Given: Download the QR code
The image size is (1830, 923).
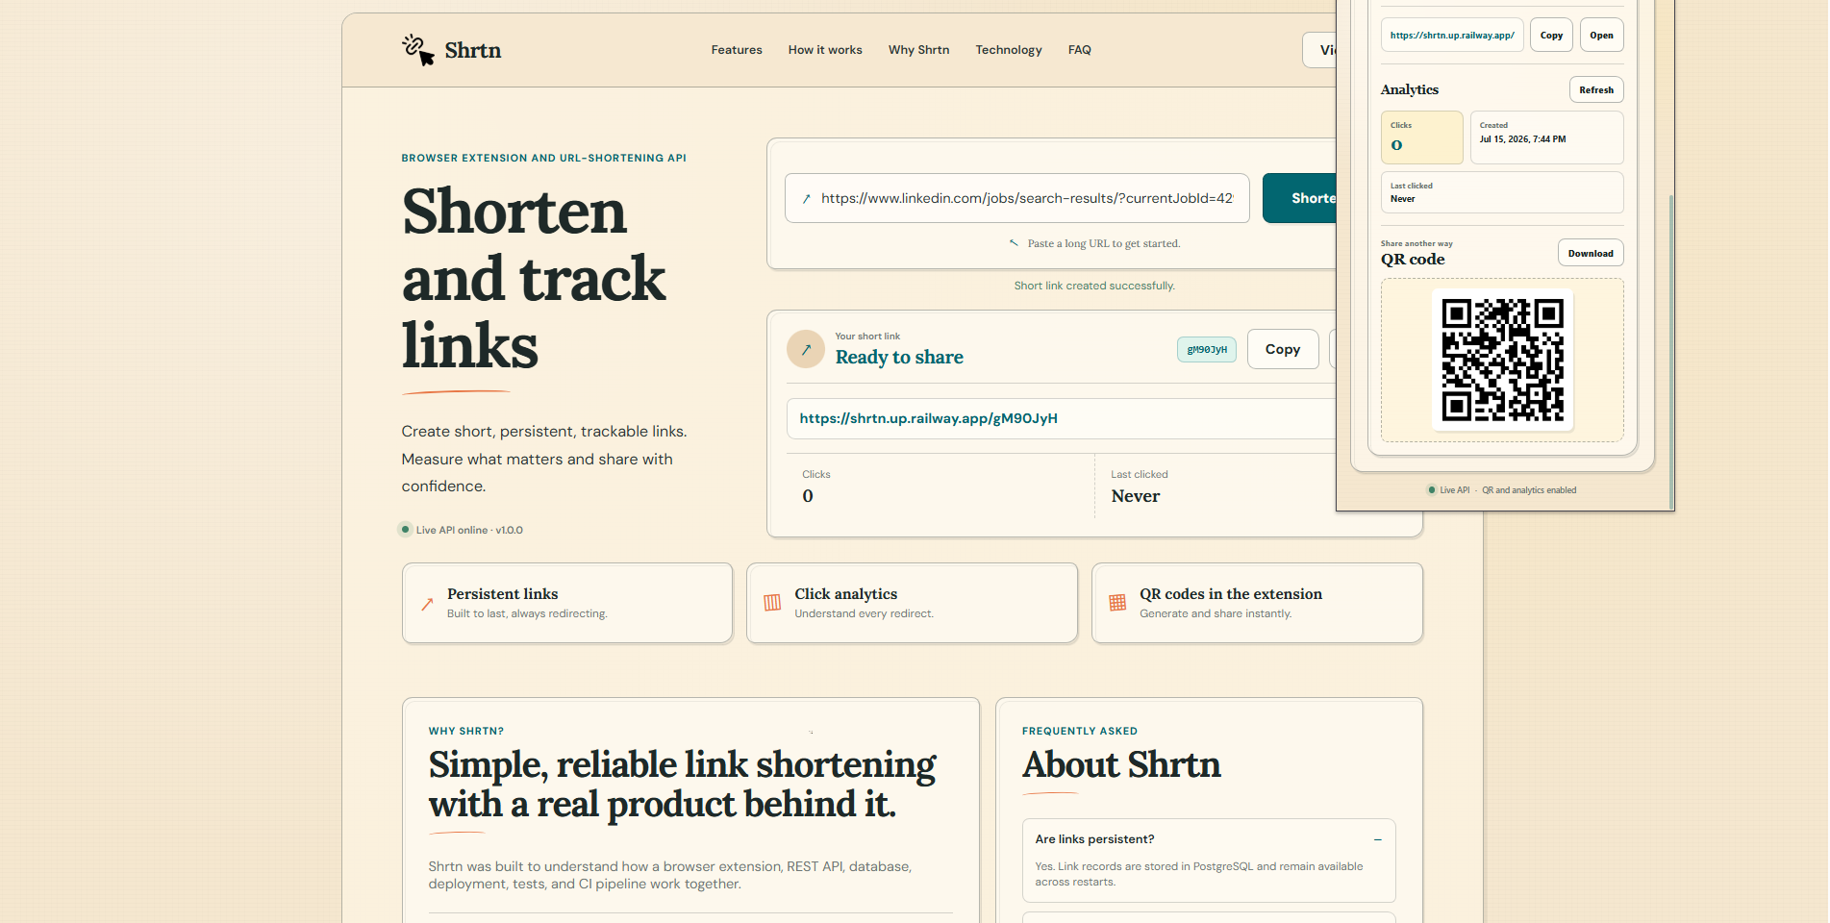Looking at the screenshot, I should (x=1591, y=253).
